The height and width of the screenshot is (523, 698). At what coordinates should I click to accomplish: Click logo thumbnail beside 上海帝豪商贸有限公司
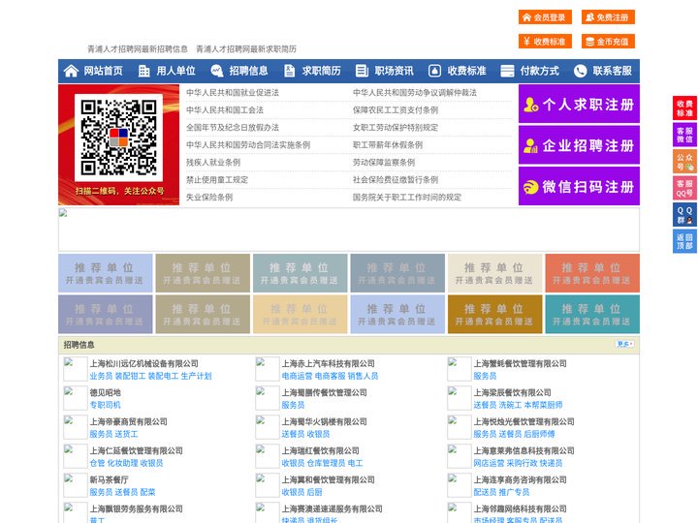75,427
